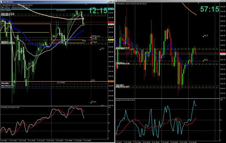Select the DOpen marker label
The height and width of the screenshot is (143, 226).
94,42
